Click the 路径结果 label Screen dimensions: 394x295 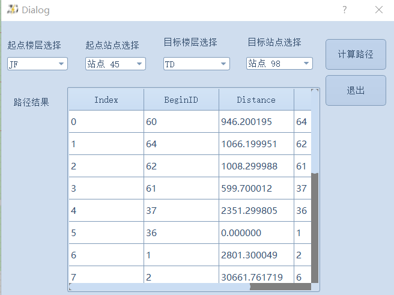pyautogui.click(x=31, y=102)
